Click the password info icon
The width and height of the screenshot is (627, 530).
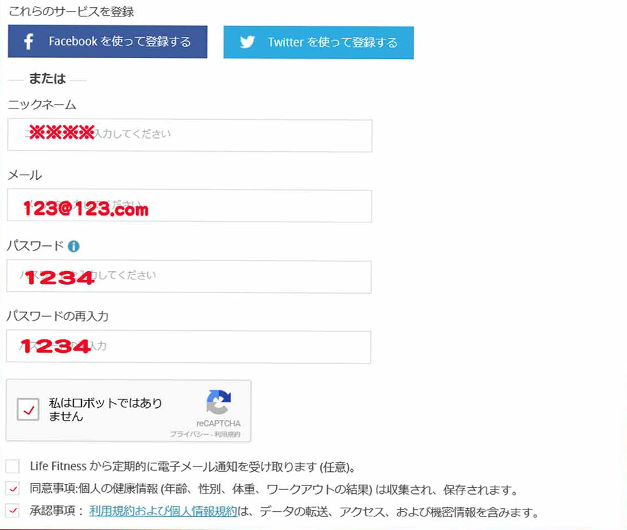coord(74,246)
